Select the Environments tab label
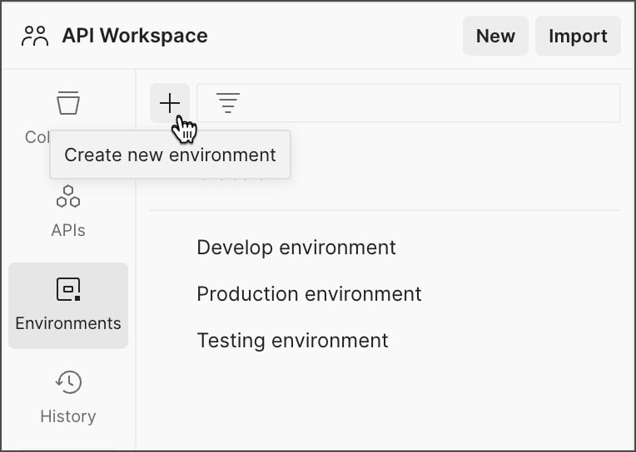This screenshot has height=452, width=636. 68,323
